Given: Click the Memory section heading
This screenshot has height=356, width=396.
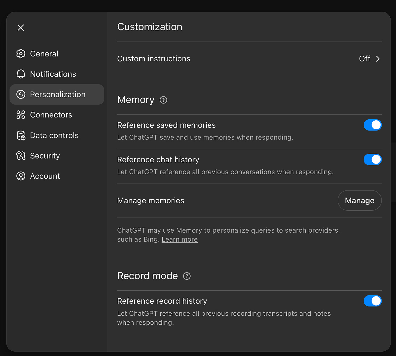Looking at the screenshot, I should coord(136,100).
